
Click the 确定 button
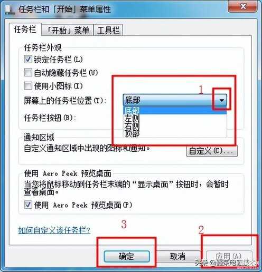pyautogui.click(x=127, y=256)
